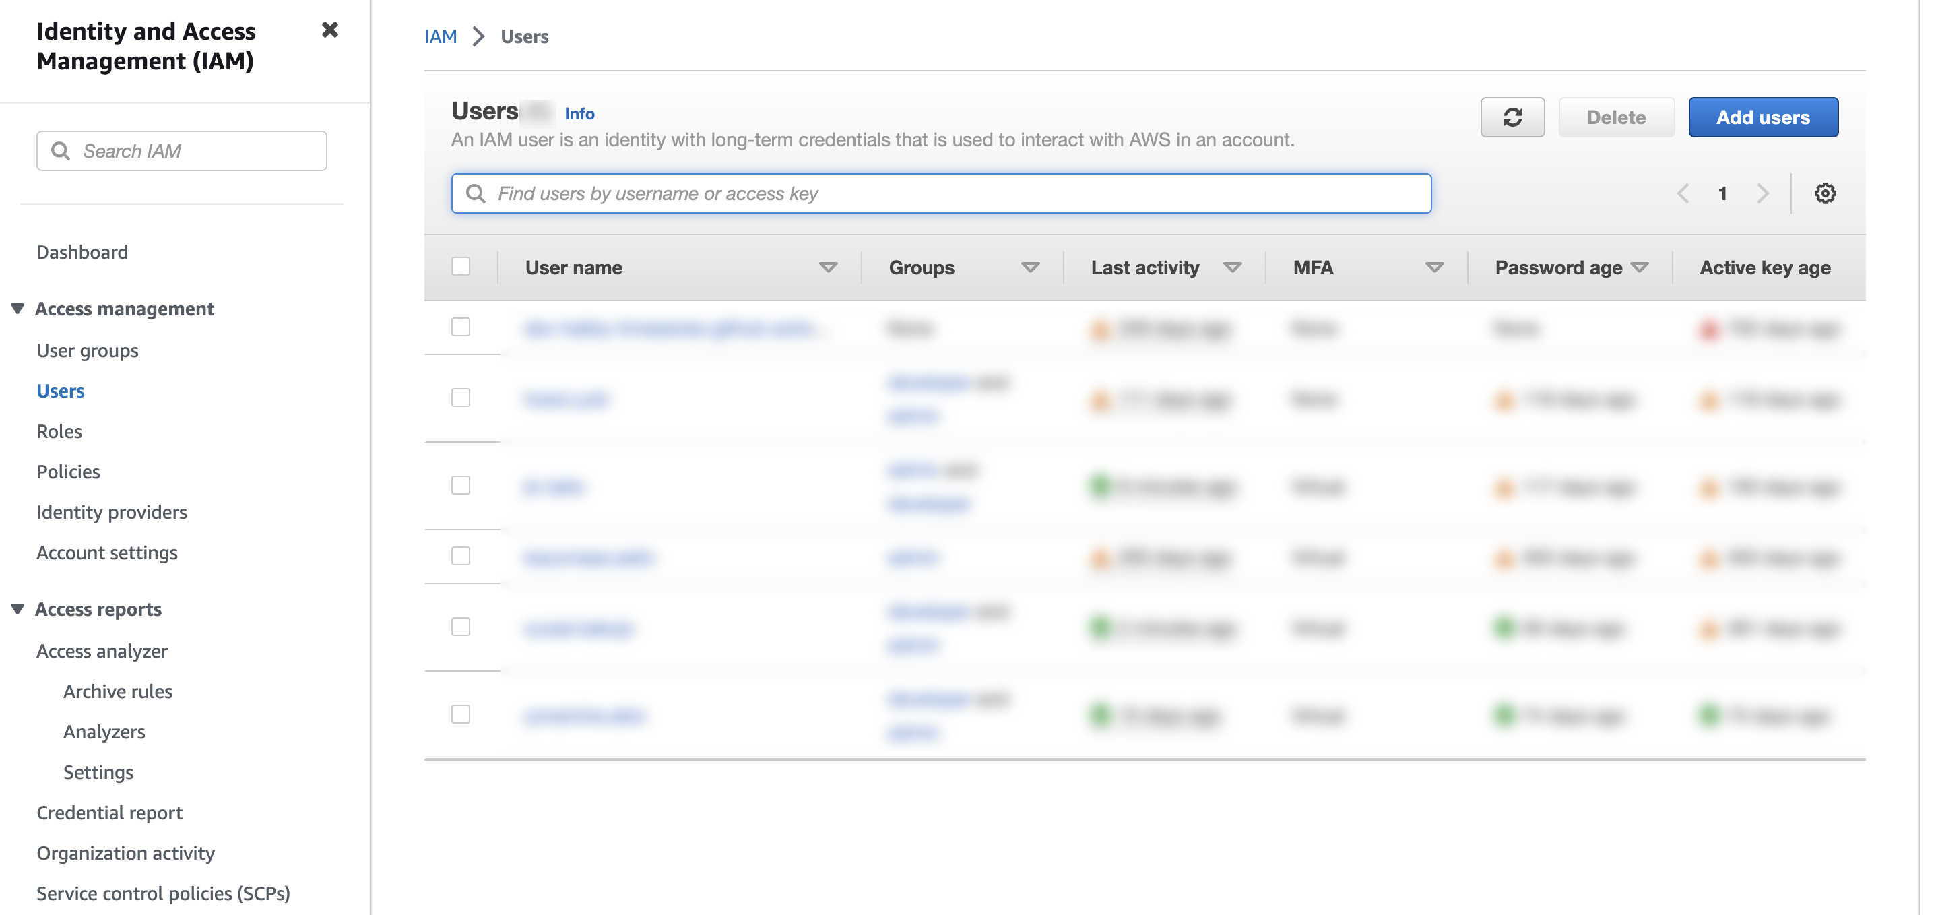Check the third user row checkbox
The width and height of the screenshot is (1936, 915).
coord(461,486)
